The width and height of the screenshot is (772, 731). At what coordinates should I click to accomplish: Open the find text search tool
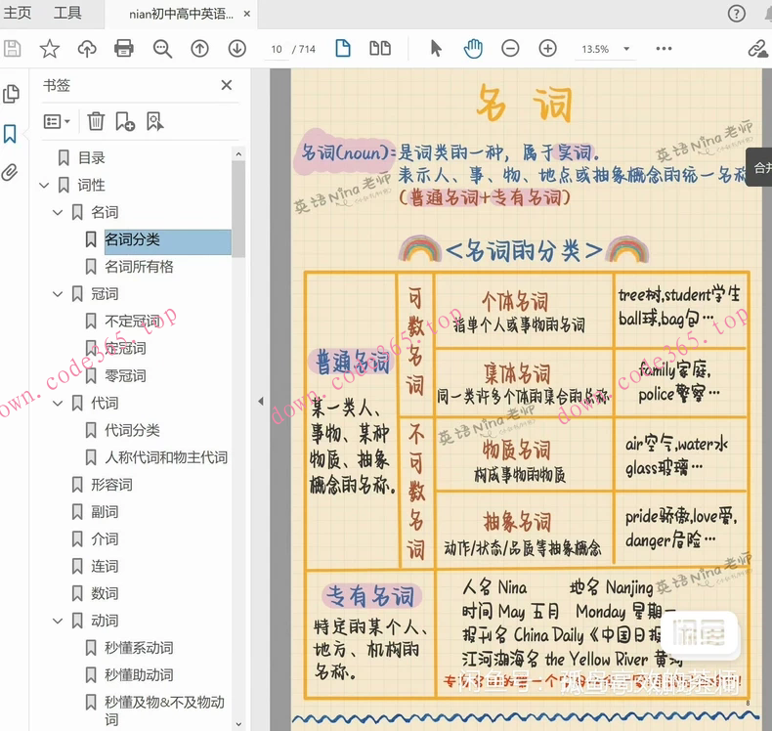pos(162,49)
